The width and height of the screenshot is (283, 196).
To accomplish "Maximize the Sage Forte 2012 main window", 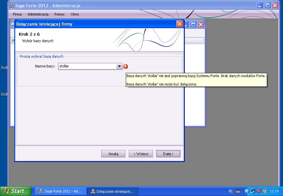I will click(x=267, y=6).
